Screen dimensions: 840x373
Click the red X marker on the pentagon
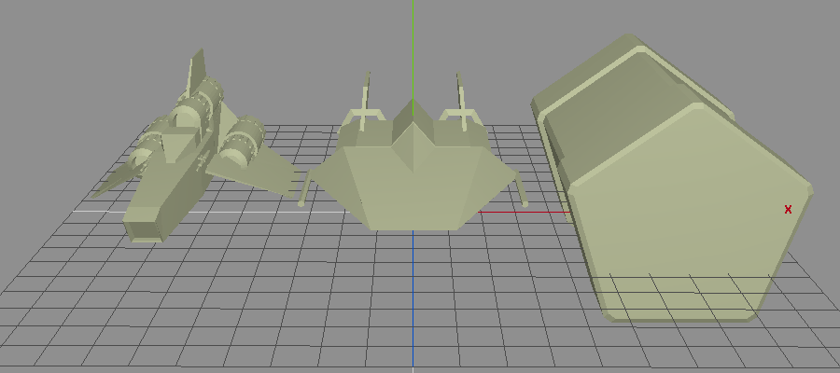click(788, 210)
